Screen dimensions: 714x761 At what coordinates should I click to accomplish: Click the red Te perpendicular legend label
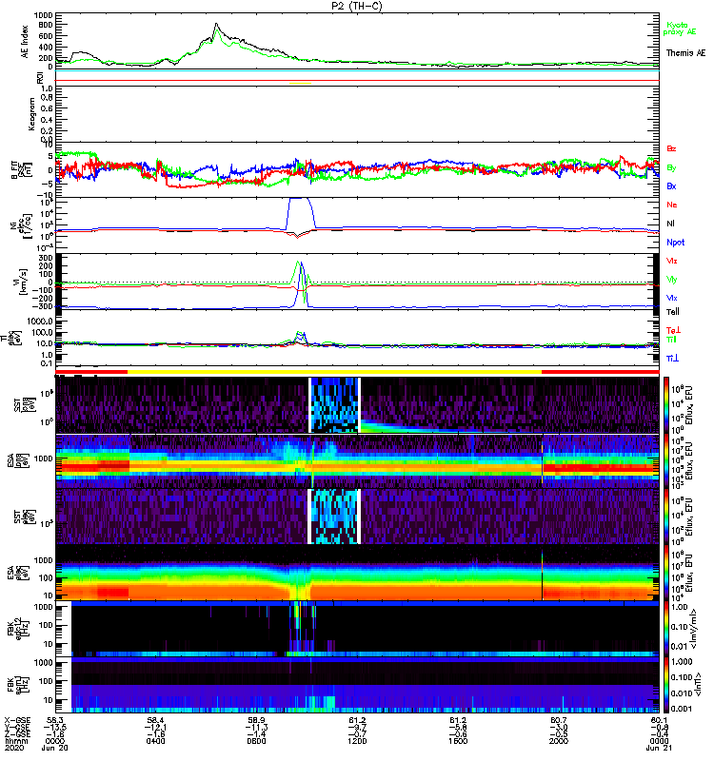pos(673,330)
